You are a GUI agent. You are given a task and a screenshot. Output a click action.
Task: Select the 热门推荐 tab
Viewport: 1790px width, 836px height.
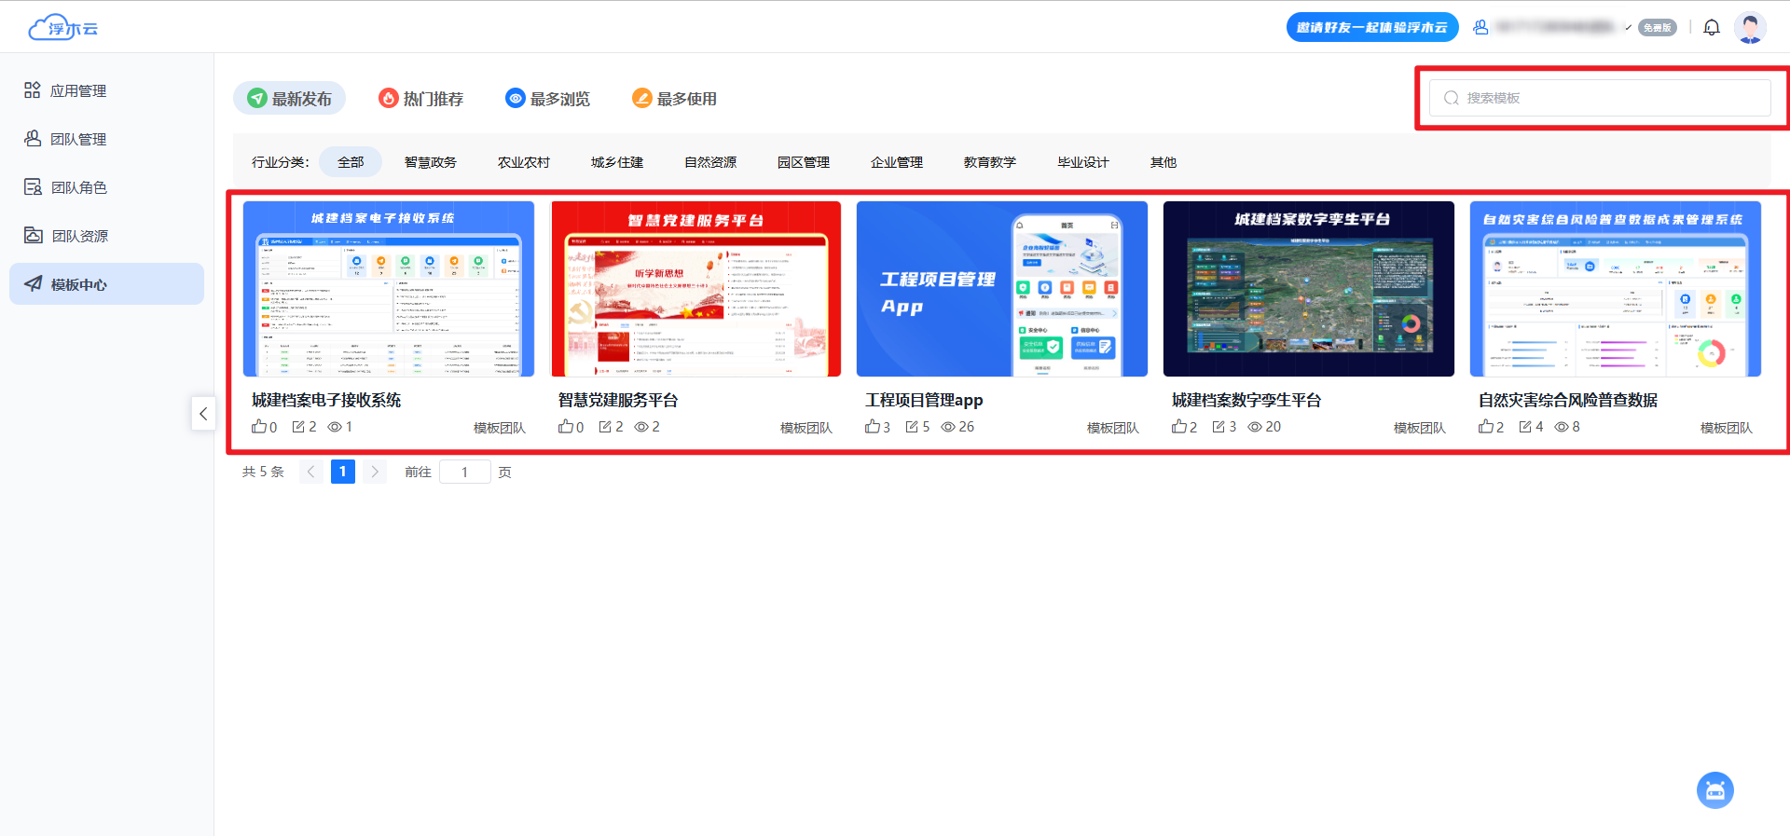(420, 99)
